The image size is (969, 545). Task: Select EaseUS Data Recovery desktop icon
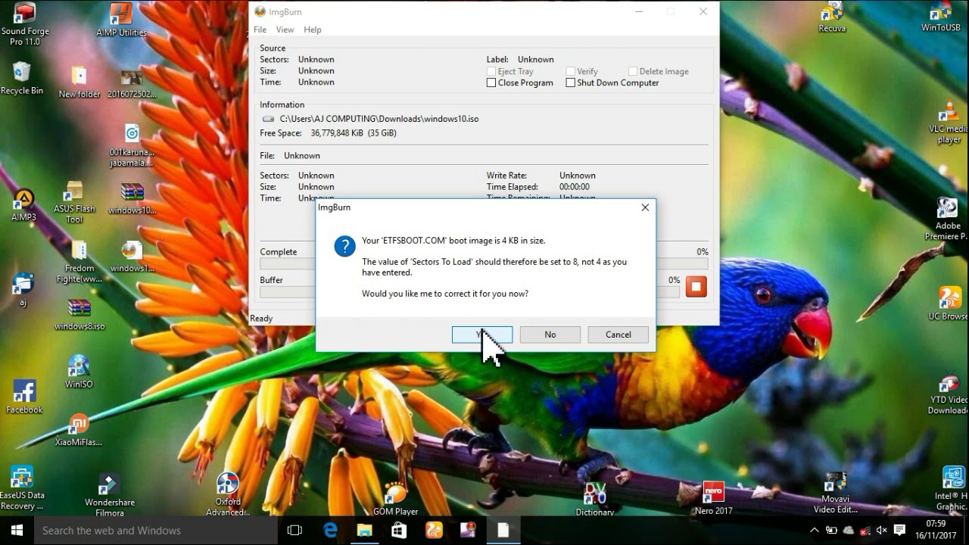coord(22,488)
